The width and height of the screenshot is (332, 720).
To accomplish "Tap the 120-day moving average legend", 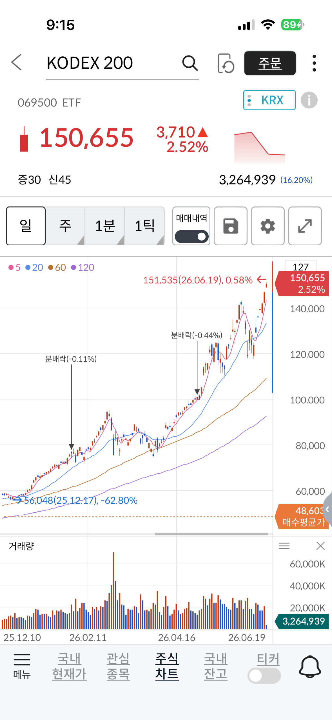I will pos(83,267).
